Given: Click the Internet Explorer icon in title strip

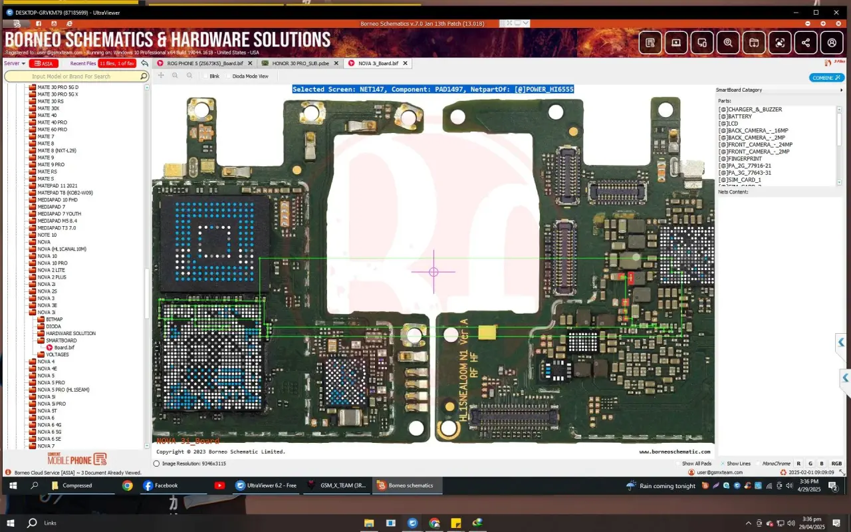Looking at the screenshot, I should click(x=70, y=24).
